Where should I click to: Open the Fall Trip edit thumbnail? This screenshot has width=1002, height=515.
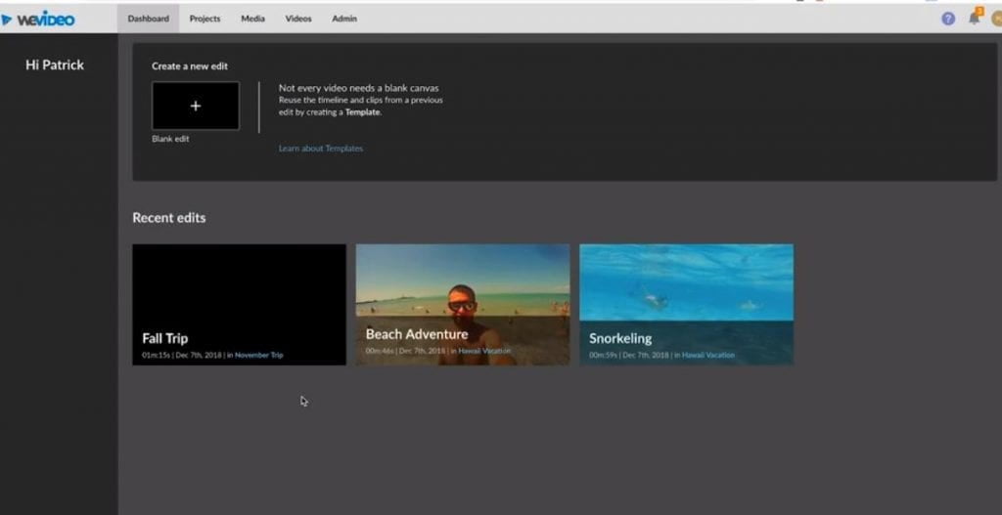[239, 293]
